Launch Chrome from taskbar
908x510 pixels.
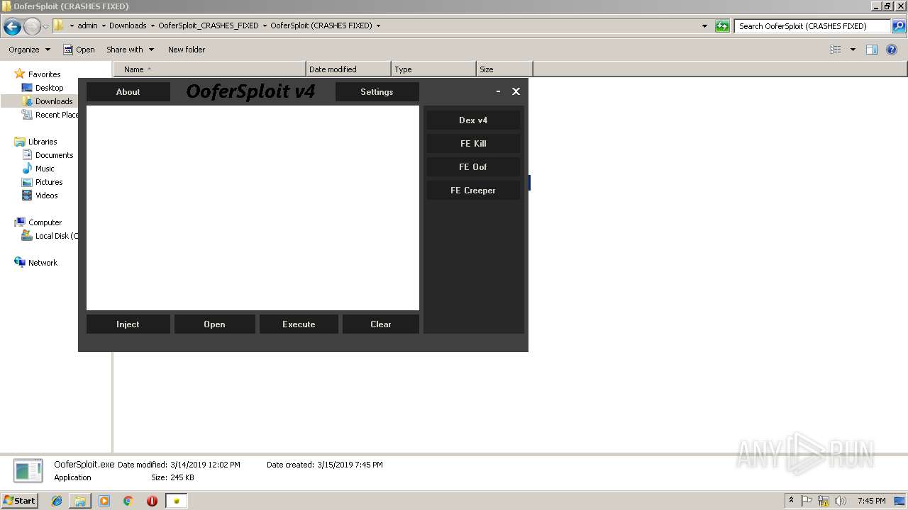(x=128, y=501)
